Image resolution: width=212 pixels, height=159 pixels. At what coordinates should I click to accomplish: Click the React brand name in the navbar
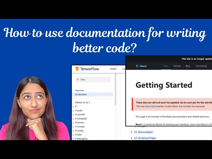pos(143,66)
